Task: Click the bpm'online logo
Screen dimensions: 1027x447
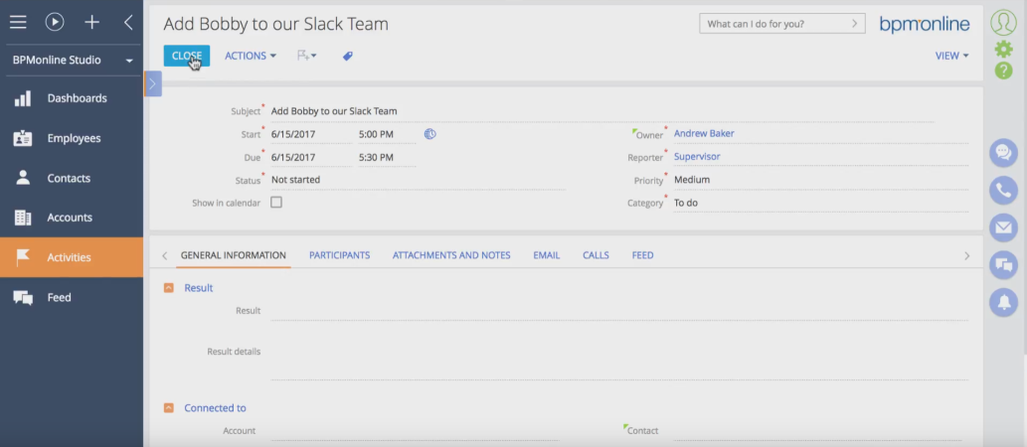Action: [925, 24]
